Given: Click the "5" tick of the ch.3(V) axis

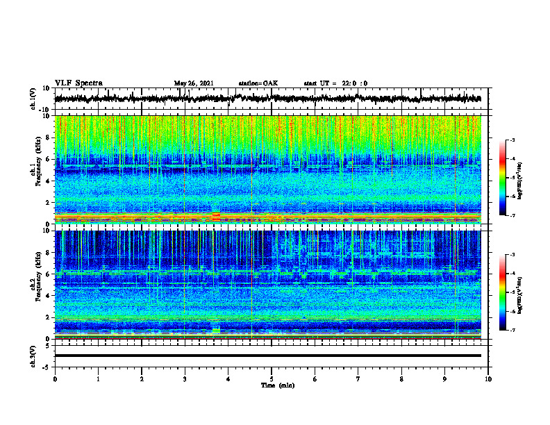Looking at the screenshot, I should tap(49, 345).
